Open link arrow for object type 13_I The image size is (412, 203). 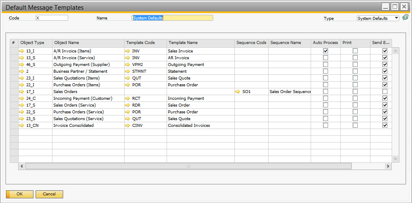(22, 51)
